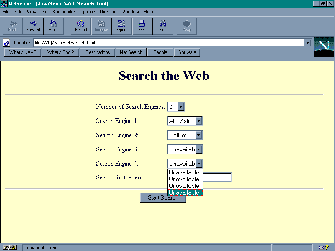Click the Netscape N logo

click(324, 47)
